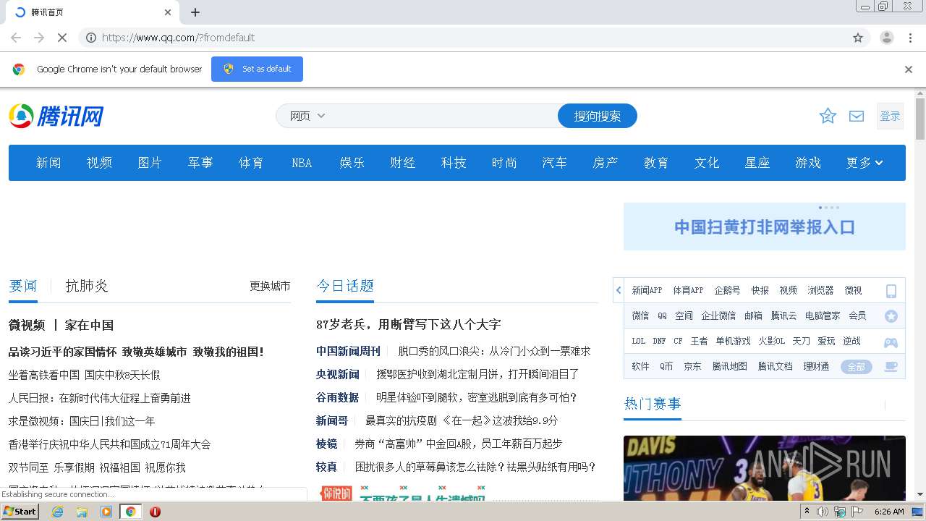Go back to previous page
Image resolution: width=926 pixels, height=521 pixels.
pos(16,38)
